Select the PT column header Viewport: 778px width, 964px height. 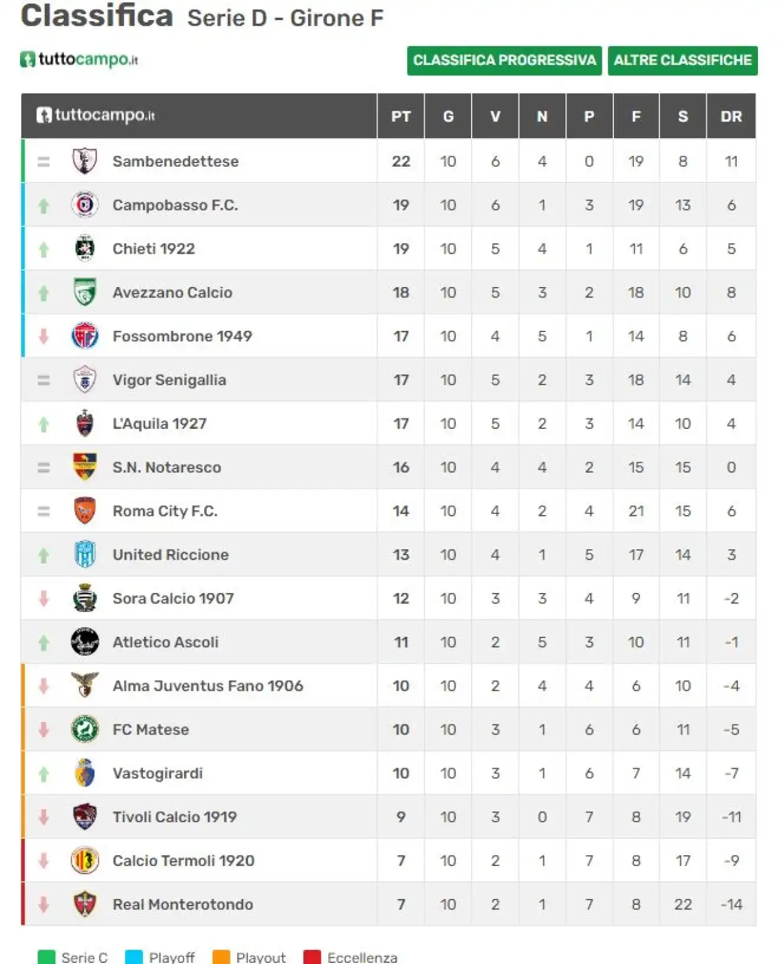click(x=401, y=116)
